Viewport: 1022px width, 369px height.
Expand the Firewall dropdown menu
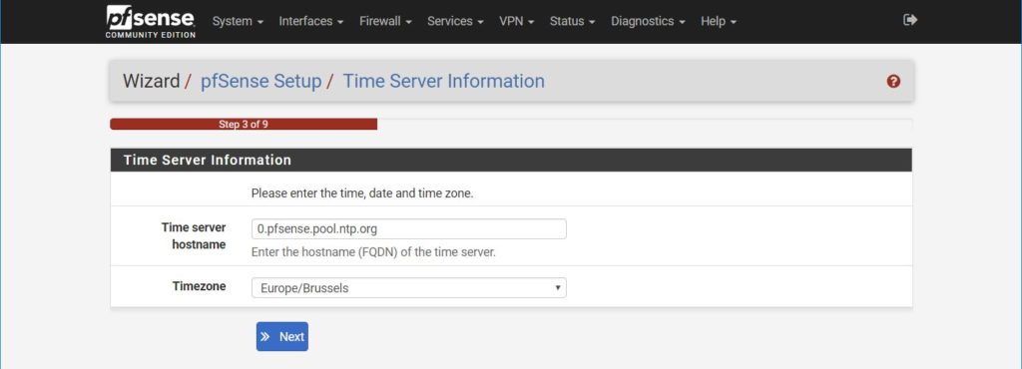pyautogui.click(x=386, y=22)
